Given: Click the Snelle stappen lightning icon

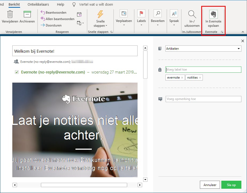Looking at the screenshot, I should tap(100, 14).
